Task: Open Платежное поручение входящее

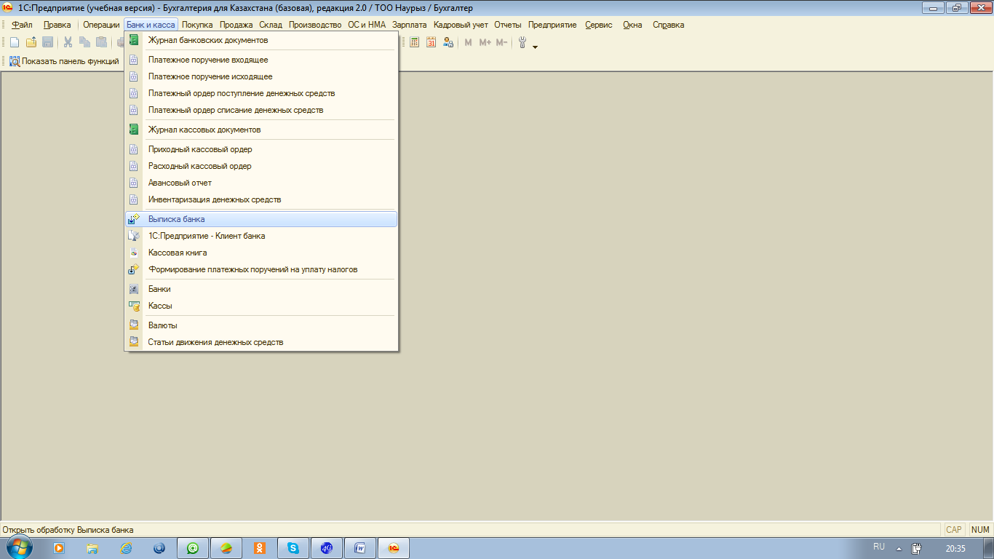Action: click(x=261, y=60)
